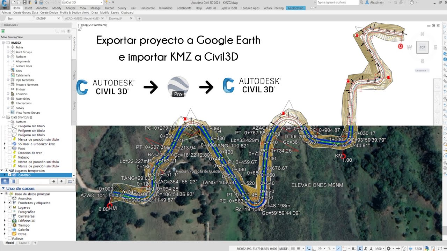Uncheck the Lugares layer checkbox
This screenshot has height=251, width=447.
click(x=10, y=207)
